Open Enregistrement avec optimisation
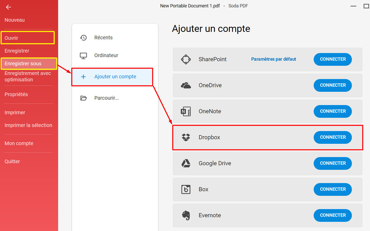370x231 pixels. [28, 76]
